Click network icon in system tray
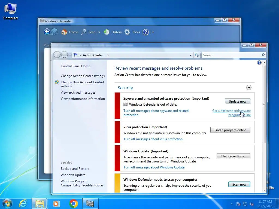The image size is (279, 209). click(x=245, y=204)
